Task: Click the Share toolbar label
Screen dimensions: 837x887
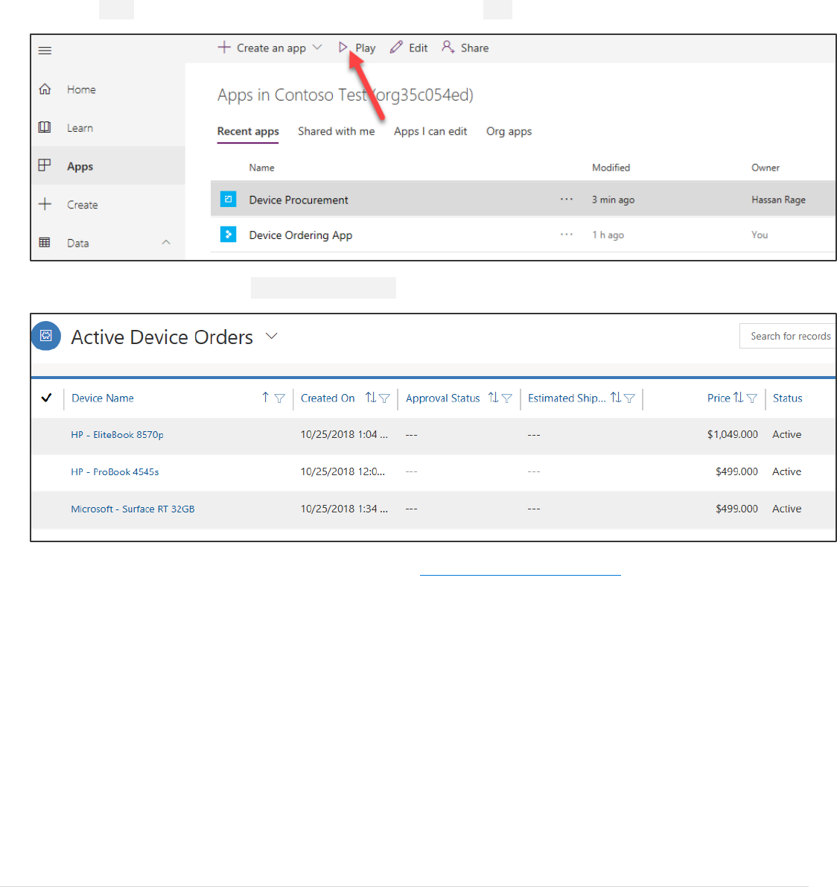Action: 474,48
